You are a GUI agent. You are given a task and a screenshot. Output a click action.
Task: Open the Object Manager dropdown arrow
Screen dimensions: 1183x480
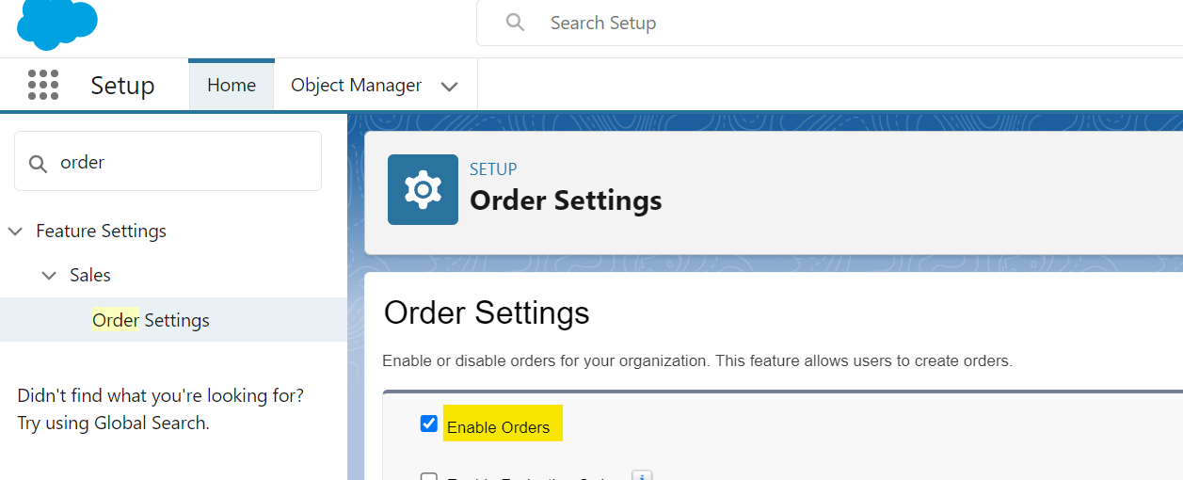tap(450, 86)
